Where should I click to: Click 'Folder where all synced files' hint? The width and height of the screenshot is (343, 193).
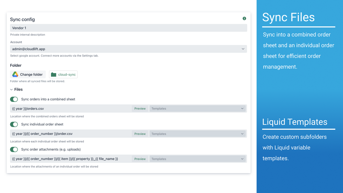38,81
